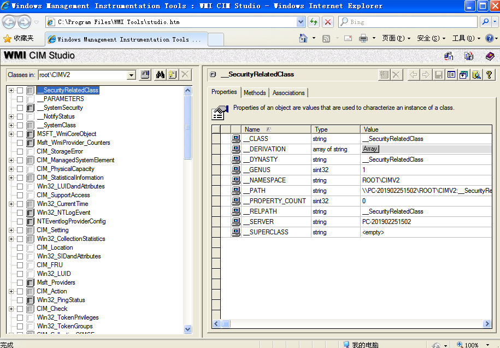Screen dimensions: 500x348
Task: Click the browse for namespace icon
Action: pyautogui.click(x=145, y=75)
